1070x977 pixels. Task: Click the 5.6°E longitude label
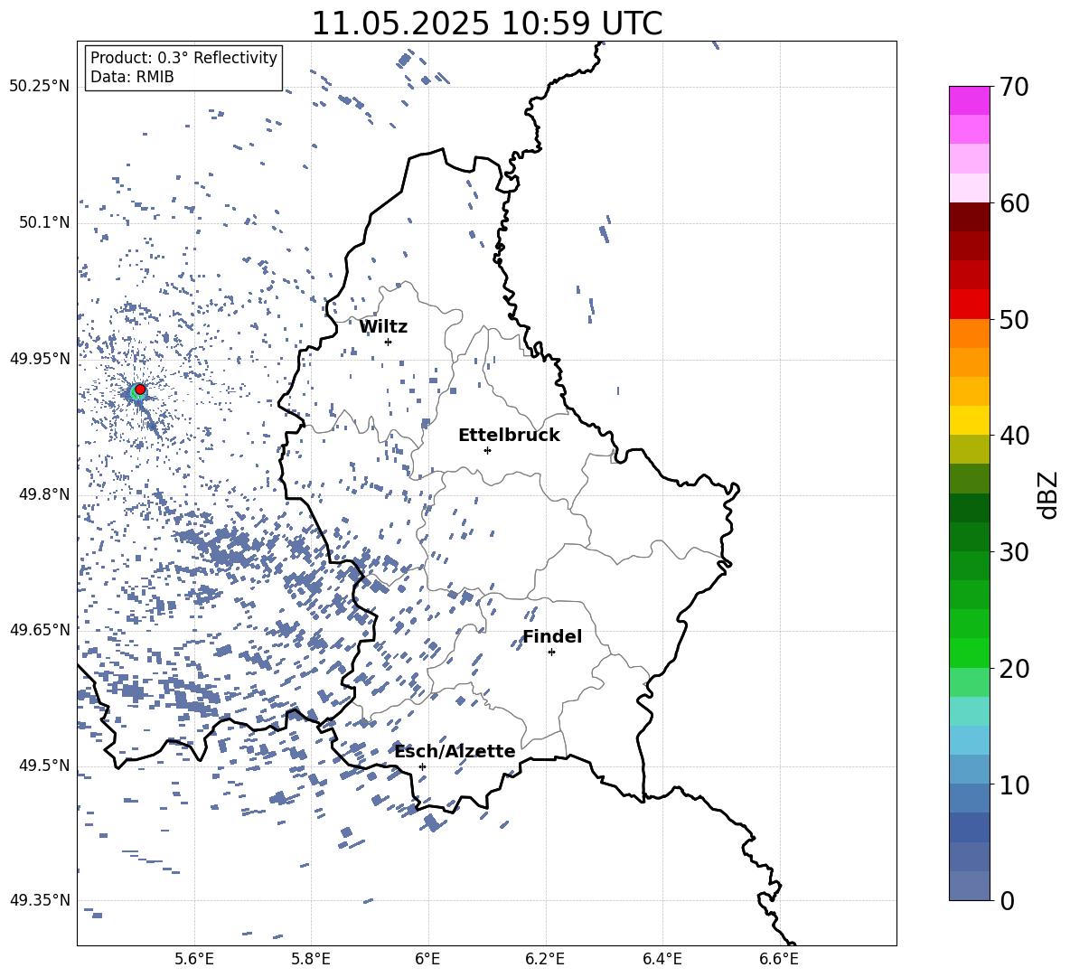click(194, 959)
